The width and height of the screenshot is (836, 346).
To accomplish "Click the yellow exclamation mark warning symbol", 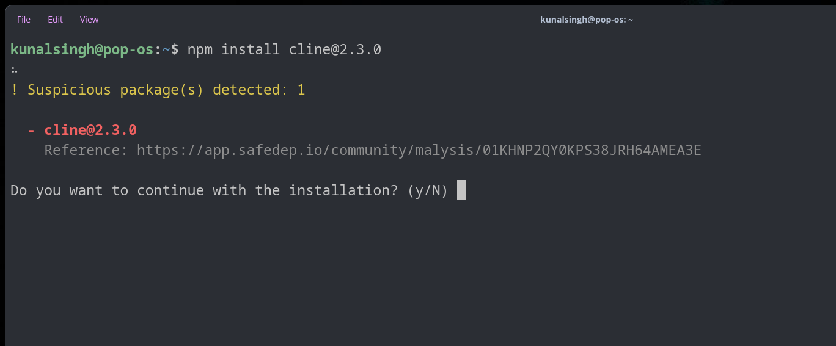I will click(x=14, y=90).
